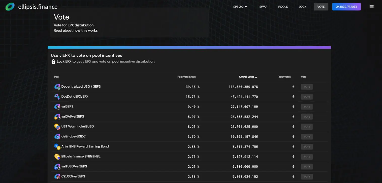The height and width of the screenshot is (183, 382).
Task: Click the DotDot dEPX/EPX pool icon
Action: click(x=57, y=96)
